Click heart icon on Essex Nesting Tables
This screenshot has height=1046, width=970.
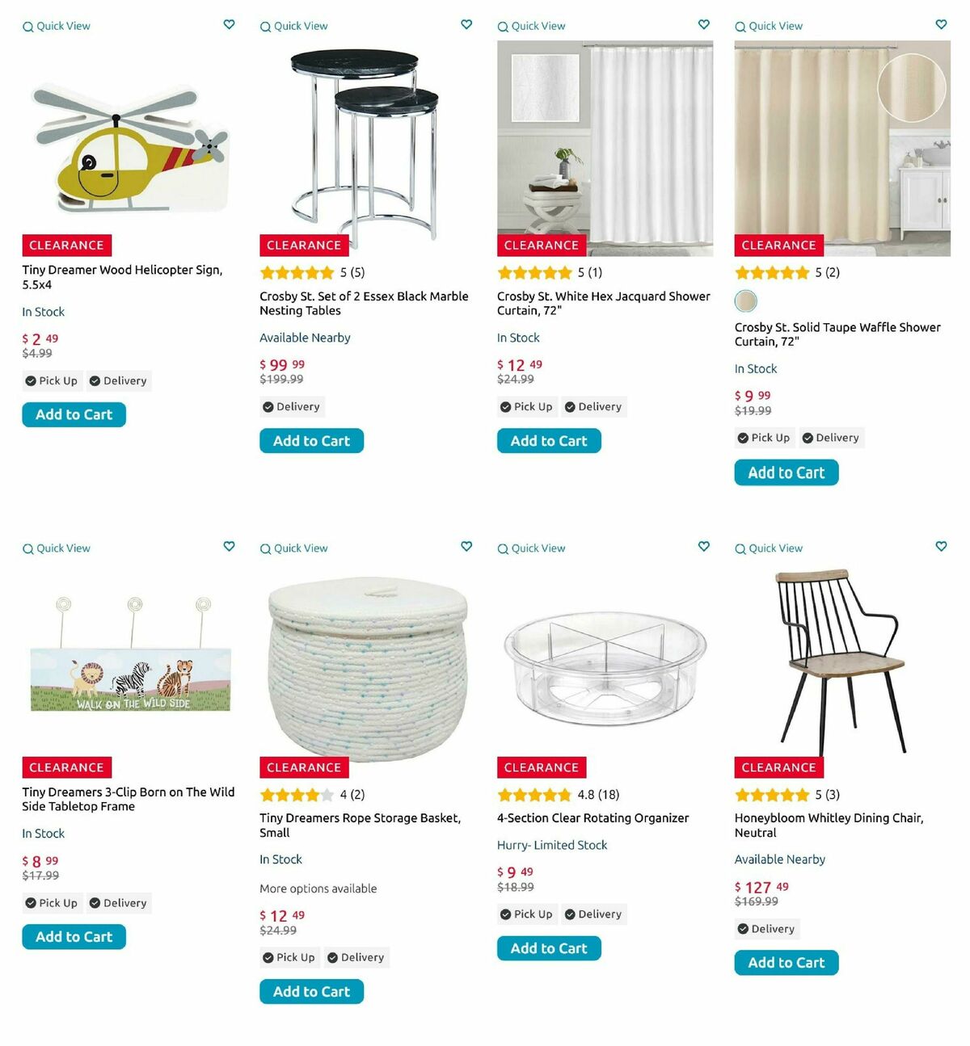point(466,25)
